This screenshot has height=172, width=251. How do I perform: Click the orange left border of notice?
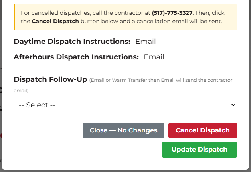14,17
